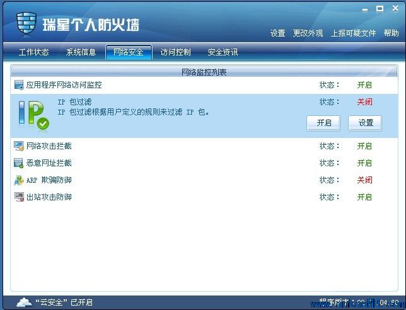Viewport: 406px width, 310px height.
Task: Open the 安全资讯 tab
Action: tap(223, 52)
